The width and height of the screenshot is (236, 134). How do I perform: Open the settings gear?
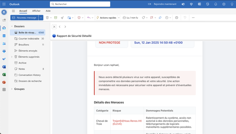pos(224,4)
